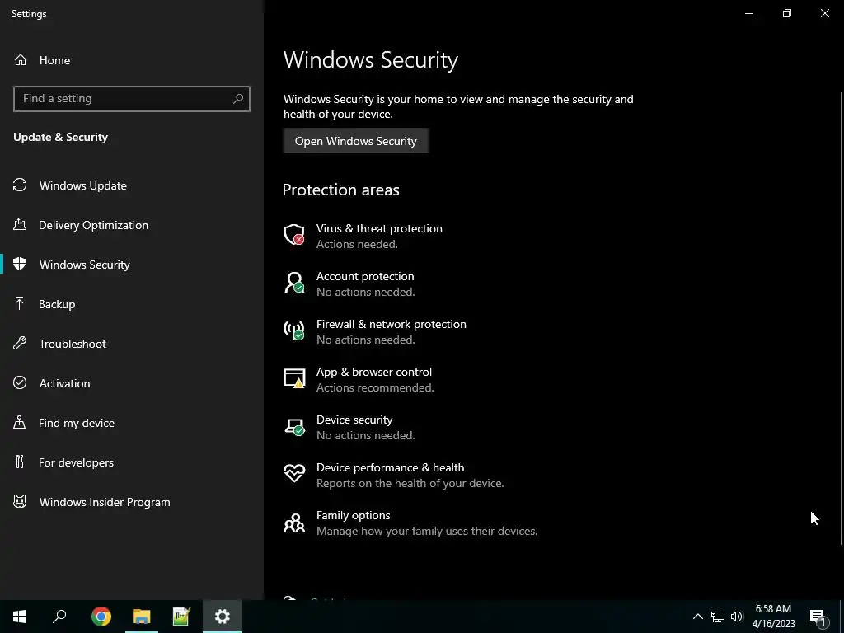Click the Delivery Optimization icon
Image resolution: width=844 pixels, height=633 pixels.
point(20,224)
